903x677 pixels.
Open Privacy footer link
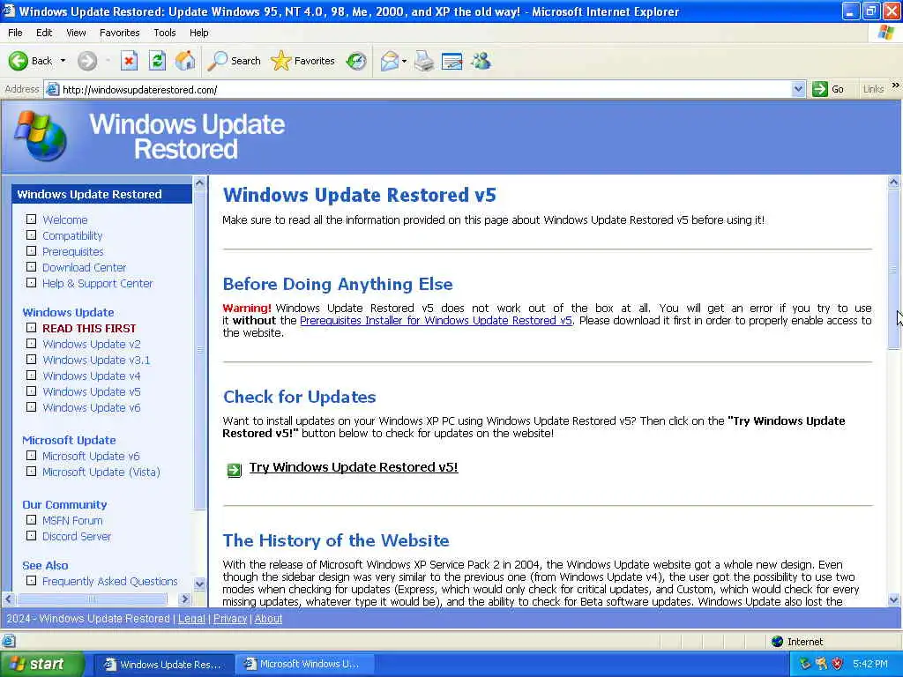(x=230, y=619)
